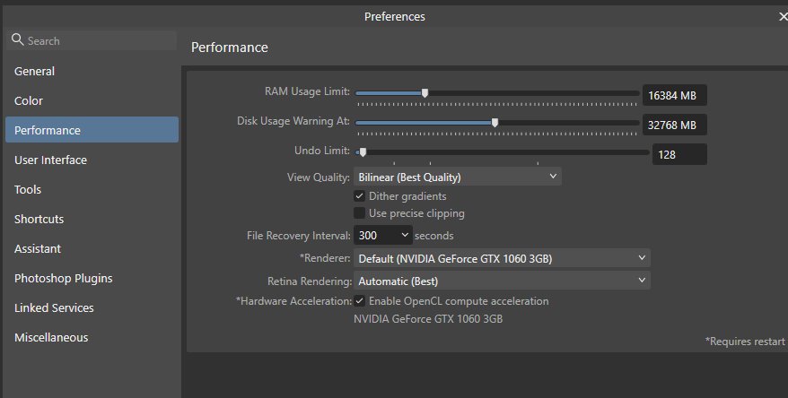Expand File Recovery Interval combo box
788x398 pixels.
tap(383, 236)
